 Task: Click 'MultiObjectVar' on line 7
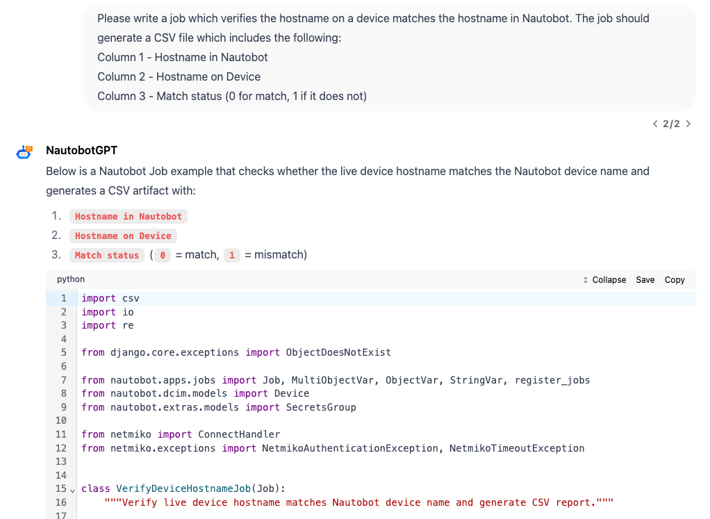pos(333,381)
